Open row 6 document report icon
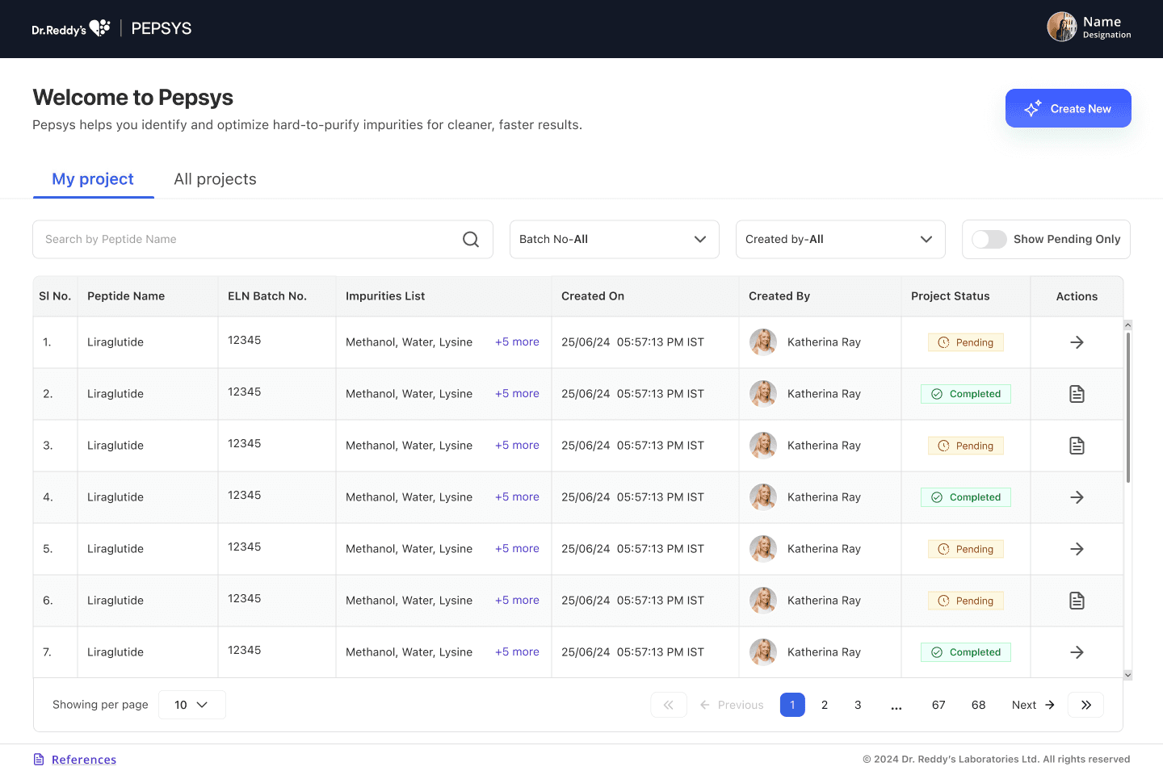This screenshot has height=775, width=1163. (x=1077, y=601)
